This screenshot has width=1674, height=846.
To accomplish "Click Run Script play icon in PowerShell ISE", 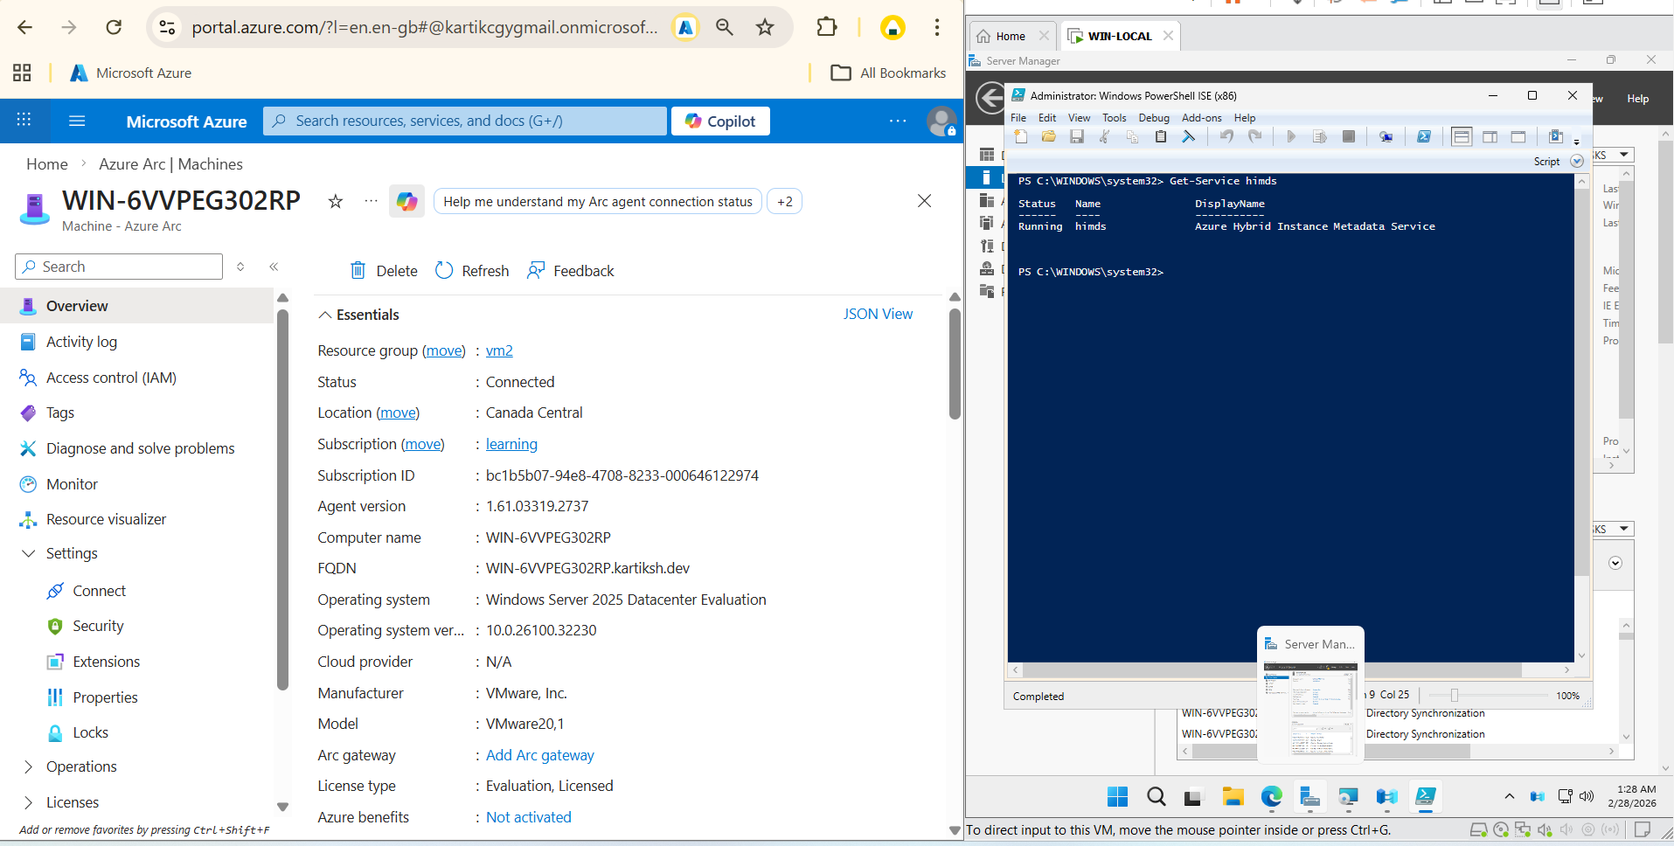I will tap(1292, 136).
